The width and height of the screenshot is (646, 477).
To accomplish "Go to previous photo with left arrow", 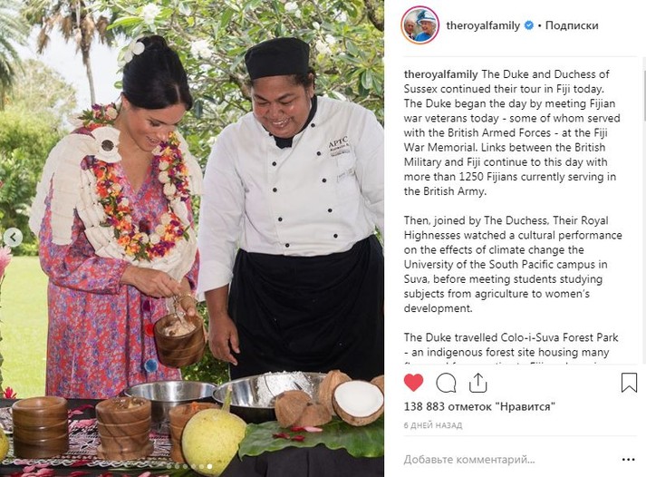I will 14,237.
